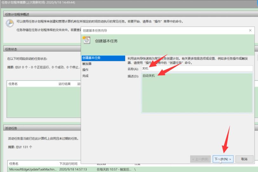Click the 在以下时间段启动的任务状态 label

coord(27,59)
